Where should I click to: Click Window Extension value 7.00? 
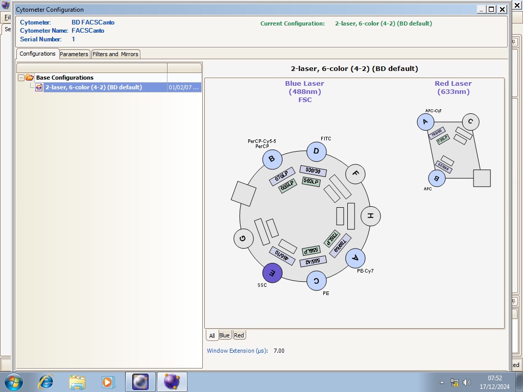pyautogui.click(x=279, y=351)
